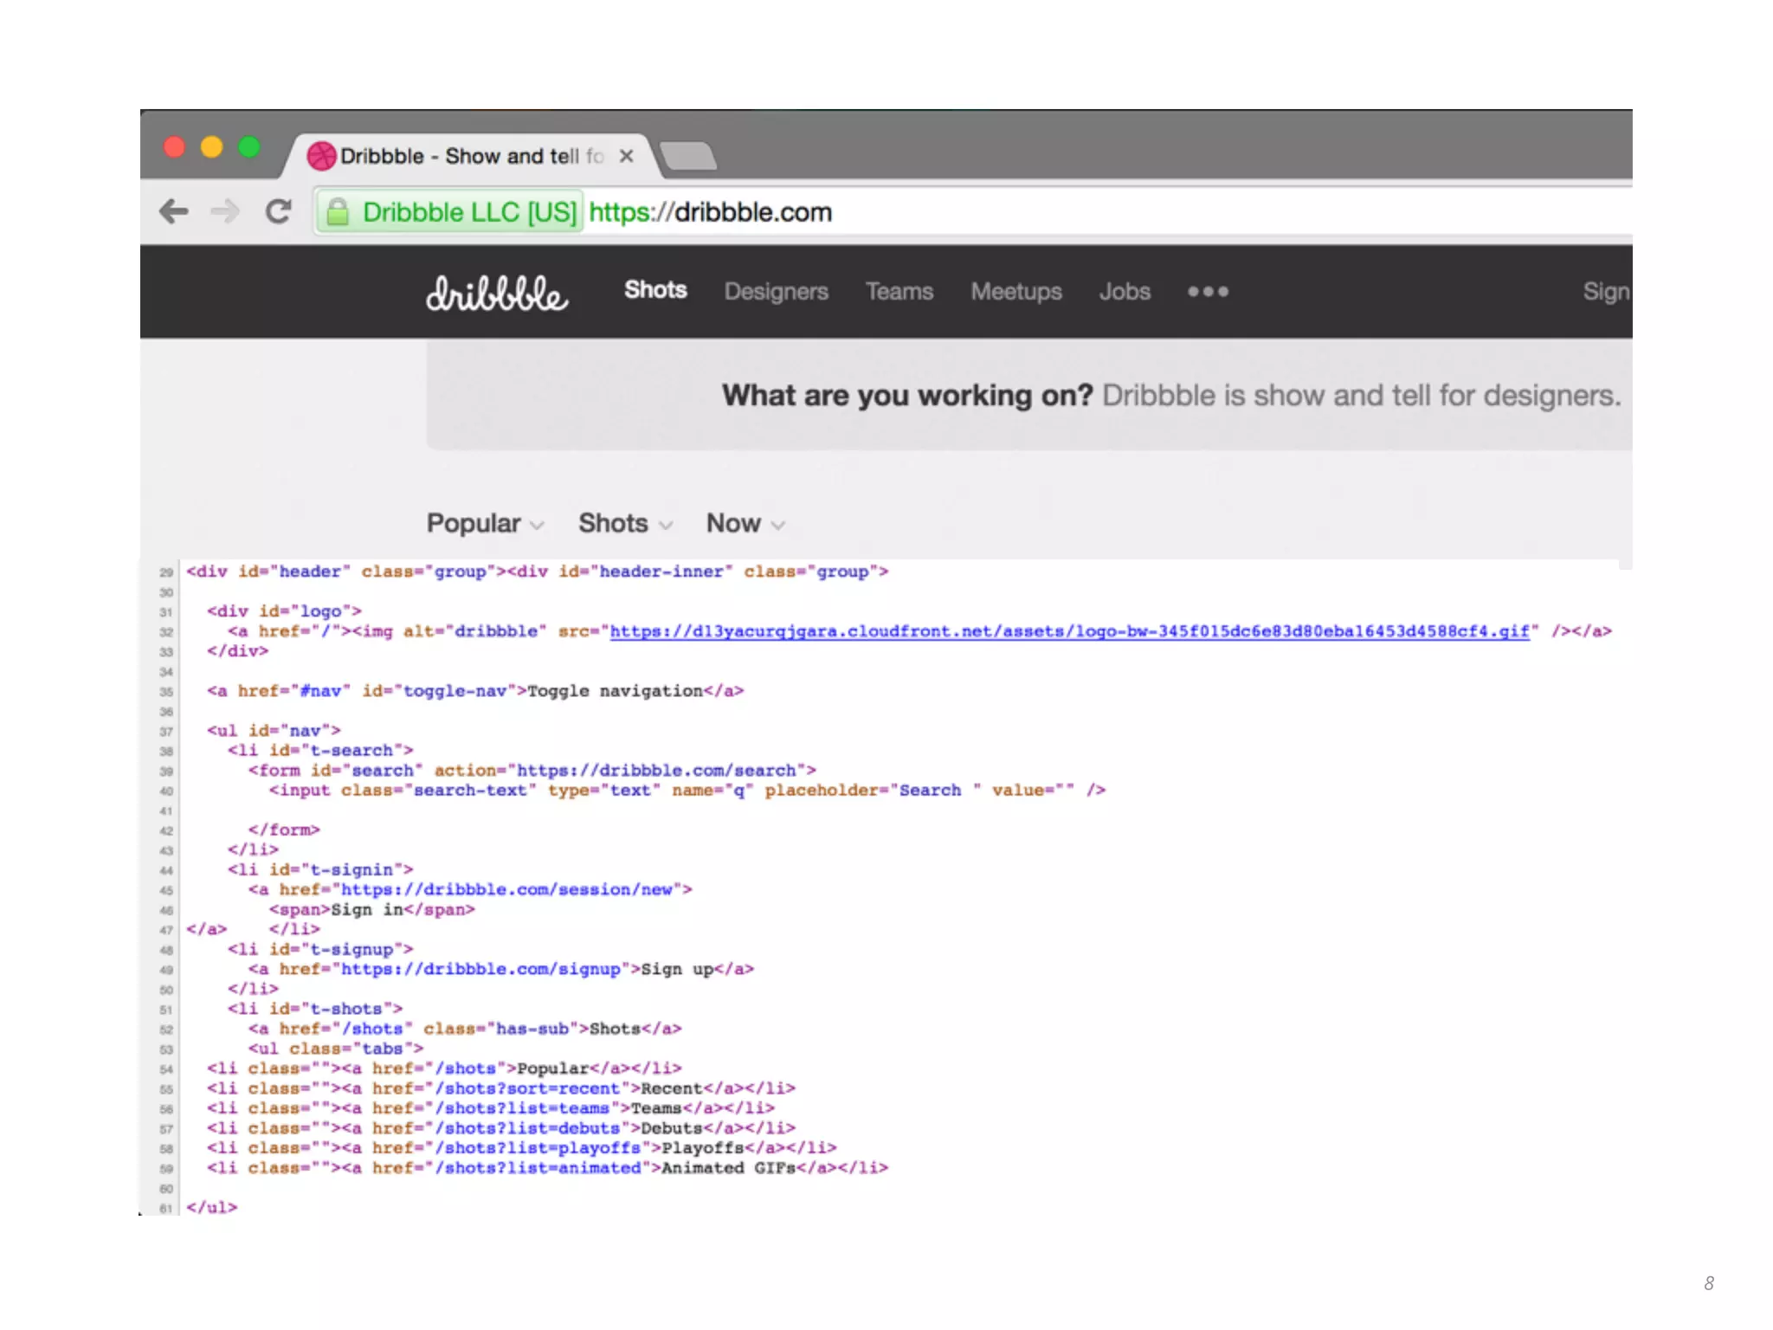Open the Designers nav item
The image size is (1773, 1330).
[776, 292]
